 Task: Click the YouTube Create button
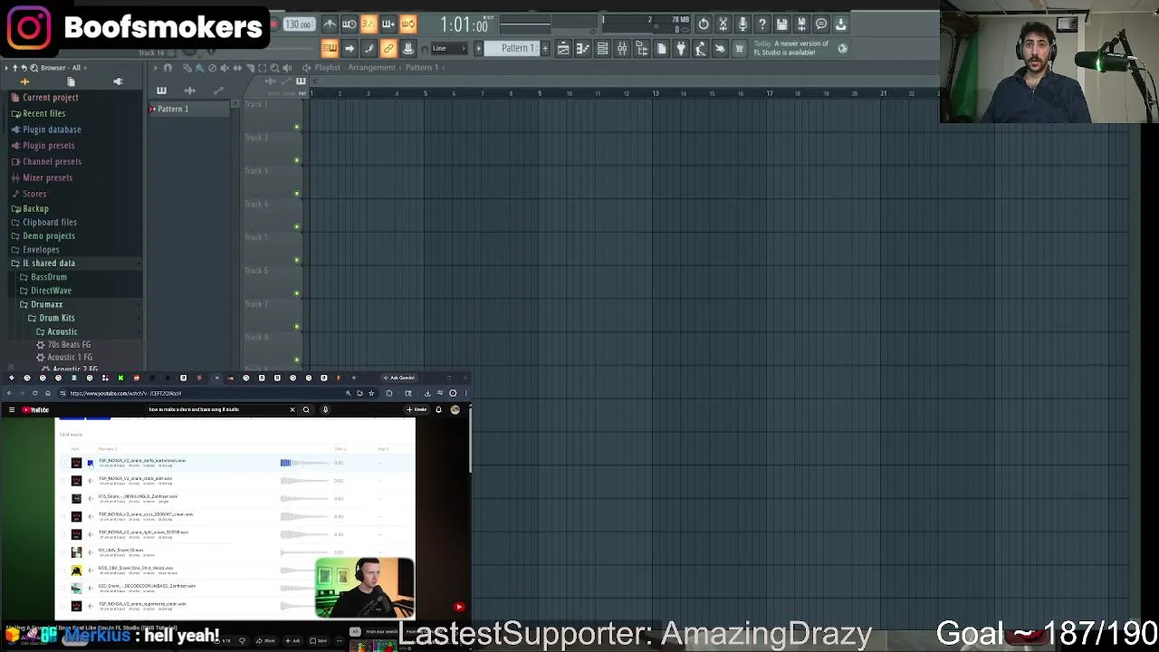click(x=417, y=410)
